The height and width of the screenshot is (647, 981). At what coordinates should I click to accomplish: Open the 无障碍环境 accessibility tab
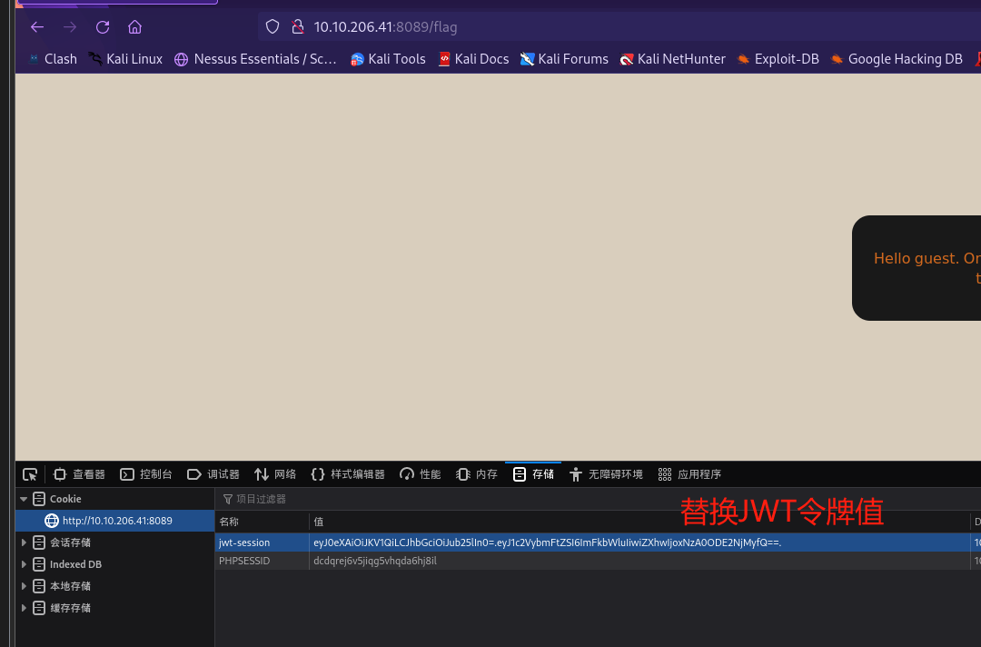point(606,474)
